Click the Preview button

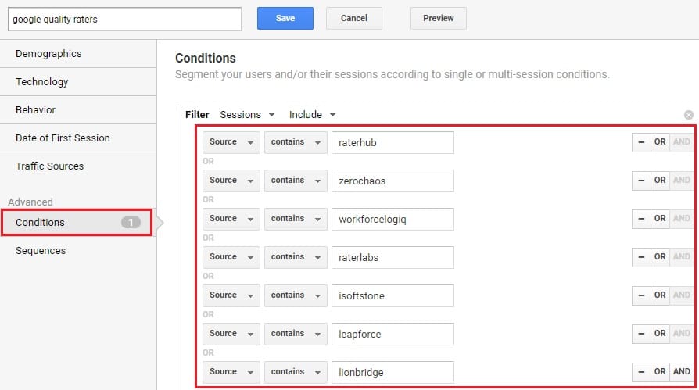438,18
